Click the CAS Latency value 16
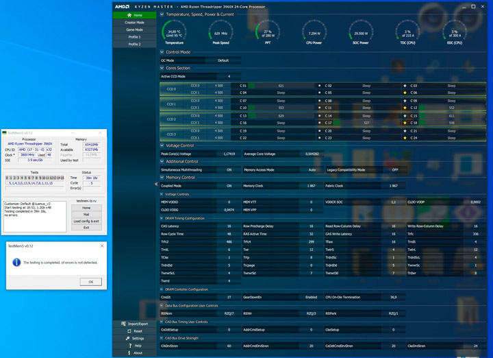Screen dimensions: 493x358 [229, 226]
